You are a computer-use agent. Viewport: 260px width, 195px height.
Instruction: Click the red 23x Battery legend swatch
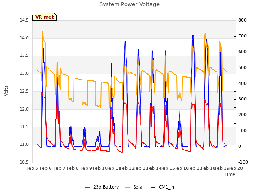(88, 188)
